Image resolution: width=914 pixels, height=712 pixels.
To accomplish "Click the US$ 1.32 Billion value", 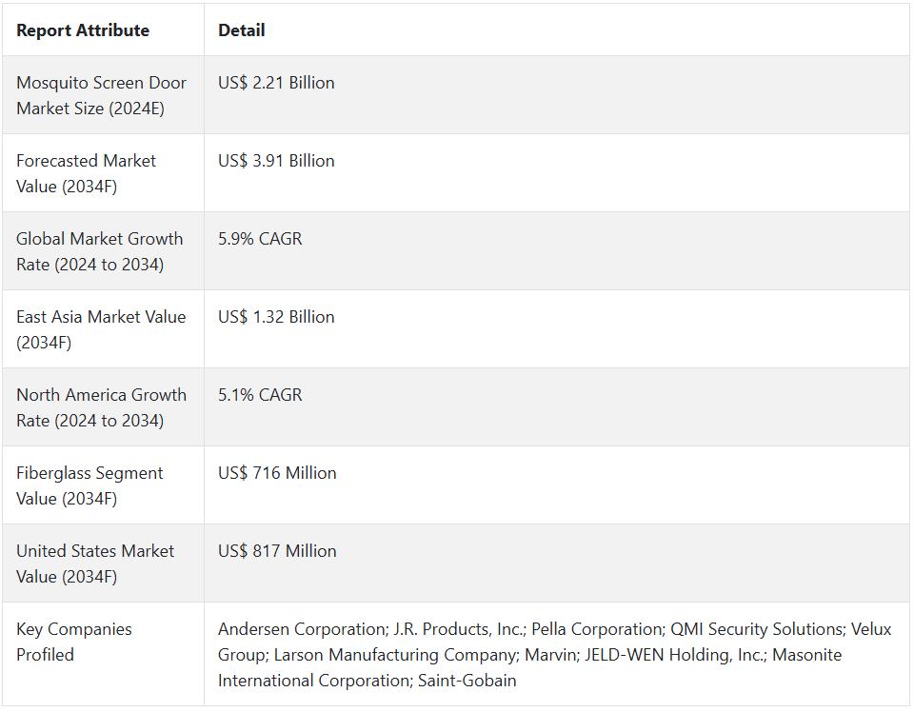I will pos(276,317).
